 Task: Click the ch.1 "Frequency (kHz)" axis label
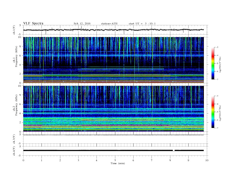coord(16,56)
